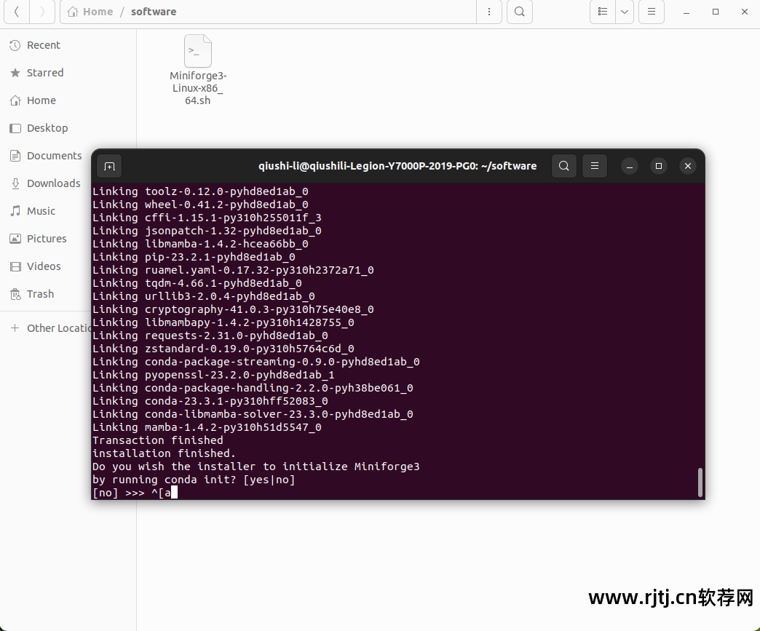Click the Miniforge3-Linux-x86_64.sh file name
The height and width of the screenshot is (631, 760).
tap(198, 88)
